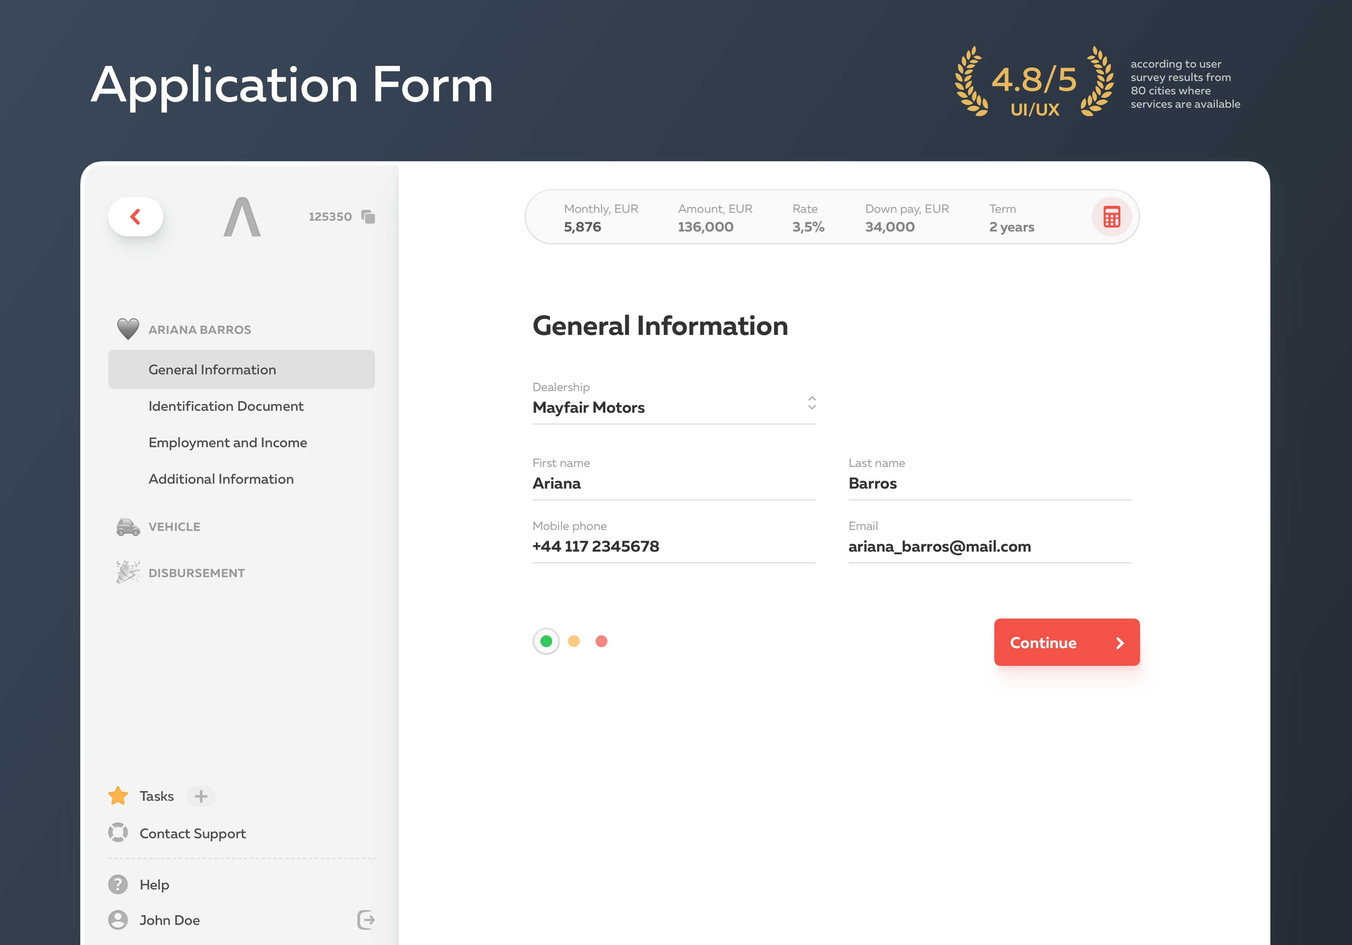Viewport: 1352px width, 945px height.
Task: Click the back arrow button in the sidebar
Action: pyautogui.click(x=136, y=217)
